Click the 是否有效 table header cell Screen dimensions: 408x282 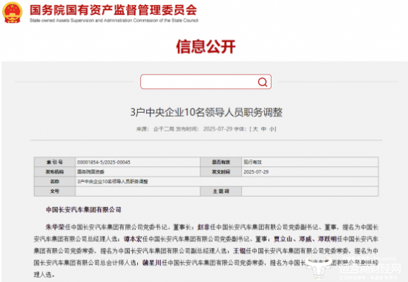click(x=221, y=162)
